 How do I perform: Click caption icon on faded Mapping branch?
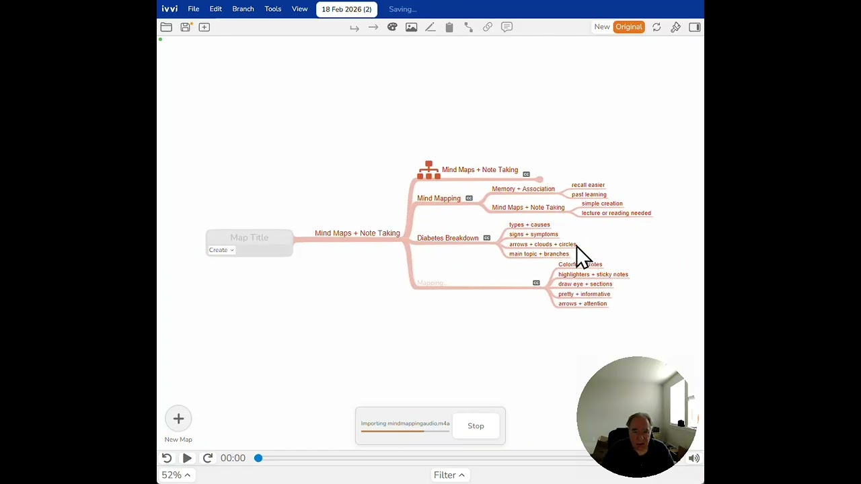(x=536, y=283)
